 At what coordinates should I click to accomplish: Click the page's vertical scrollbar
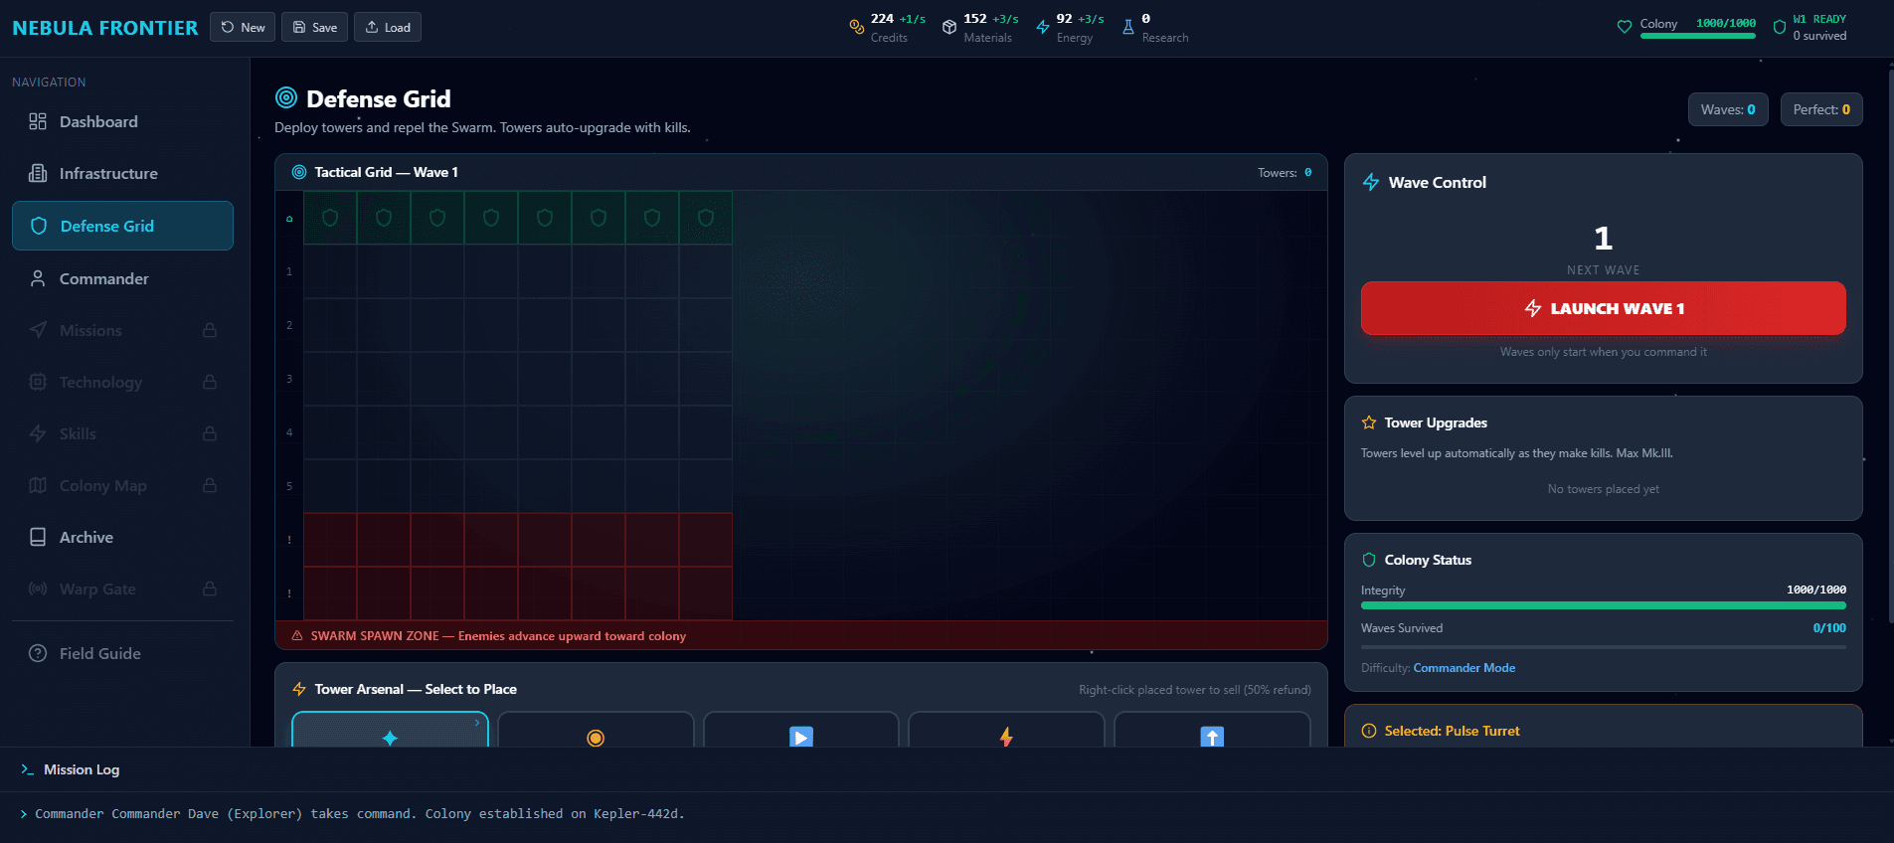point(1889,348)
